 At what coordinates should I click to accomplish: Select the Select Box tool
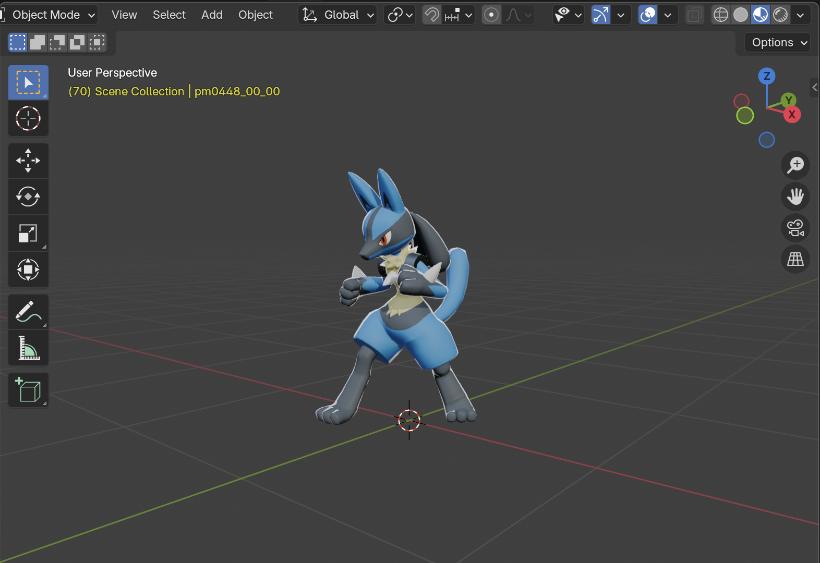coord(28,82)
